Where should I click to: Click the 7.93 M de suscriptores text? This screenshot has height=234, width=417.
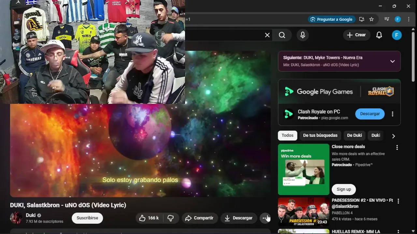pyautogui.click(x=45, y=221)
